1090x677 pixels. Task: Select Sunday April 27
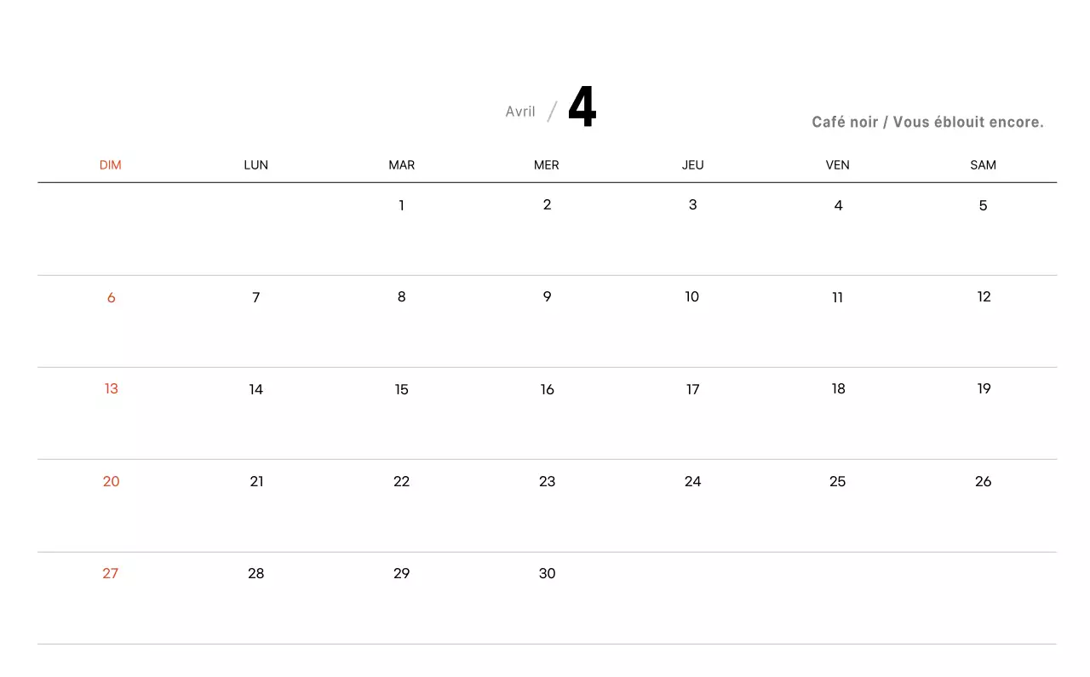111,574
